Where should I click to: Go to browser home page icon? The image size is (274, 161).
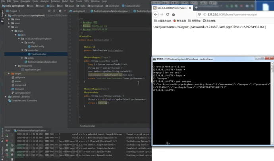(174, 14)
